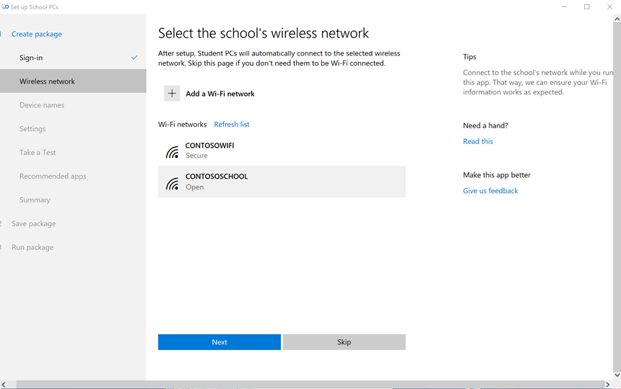The image size is (621, 389).
Task: Click the plus icon for adding Wi-Fi
Action: [172, 94]
